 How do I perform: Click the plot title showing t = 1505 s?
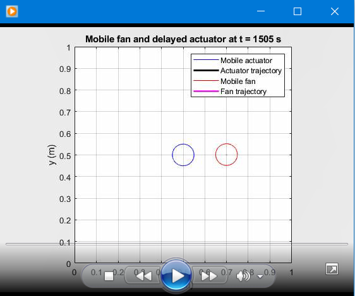coord(183,39)
